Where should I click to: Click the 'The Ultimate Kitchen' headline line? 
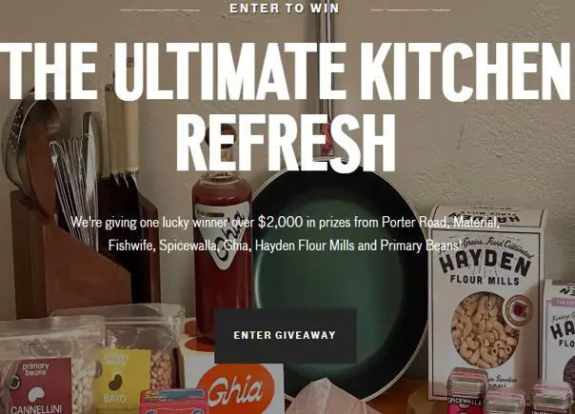(x=287, y=71)
